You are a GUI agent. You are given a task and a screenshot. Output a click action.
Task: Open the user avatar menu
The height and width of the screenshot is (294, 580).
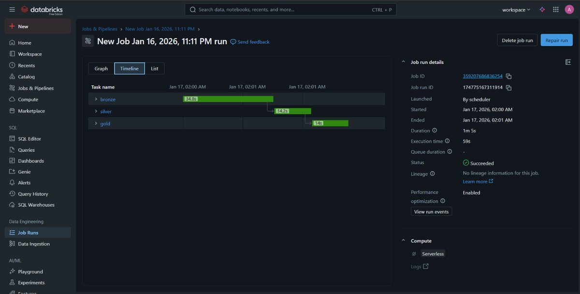pyautogui.click(x=569, y=10)
